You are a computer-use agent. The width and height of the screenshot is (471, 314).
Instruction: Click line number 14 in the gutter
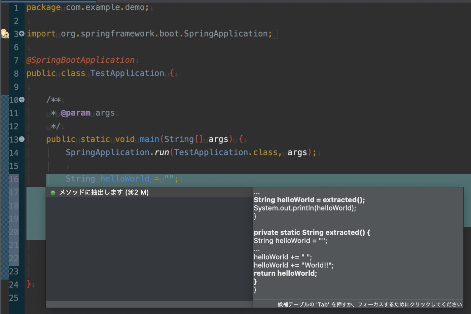pos(14,153)
